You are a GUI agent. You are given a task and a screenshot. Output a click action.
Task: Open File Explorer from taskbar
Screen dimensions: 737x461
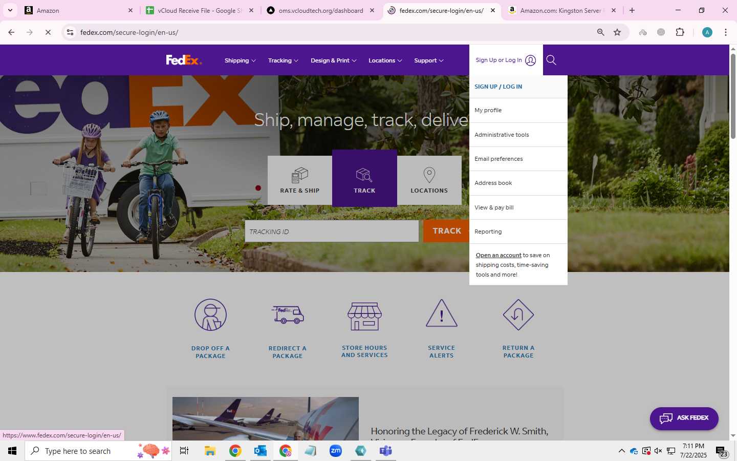pos(210,451)
